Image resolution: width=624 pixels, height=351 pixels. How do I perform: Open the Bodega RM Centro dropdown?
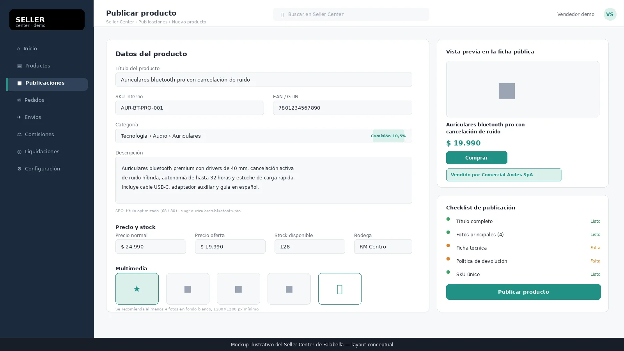point(383,246)
